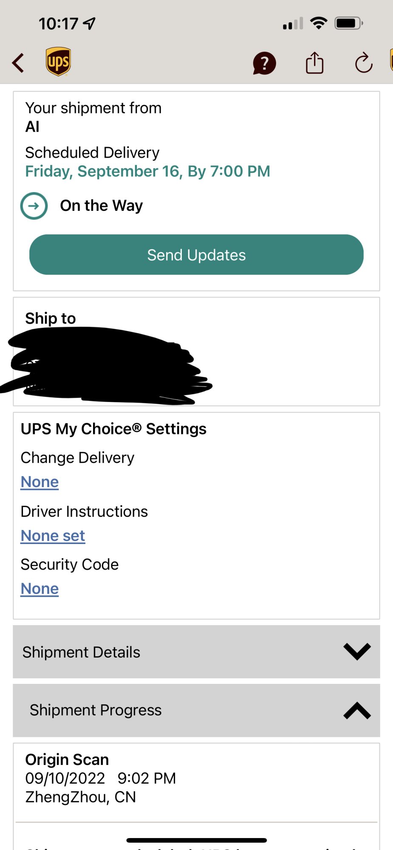Tap the UPS shield logo
Screen dimensions: 393x850
[58, 62]
